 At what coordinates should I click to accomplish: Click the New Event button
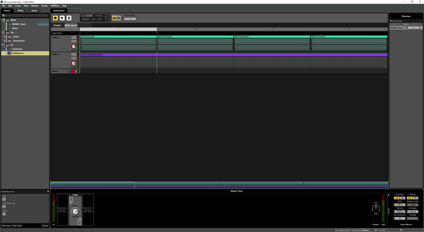point(7,225)
